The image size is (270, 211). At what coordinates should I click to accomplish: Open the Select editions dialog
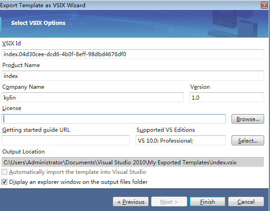click(248, 140)
